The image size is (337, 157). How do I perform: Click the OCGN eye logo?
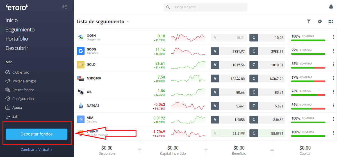(81, 37)
